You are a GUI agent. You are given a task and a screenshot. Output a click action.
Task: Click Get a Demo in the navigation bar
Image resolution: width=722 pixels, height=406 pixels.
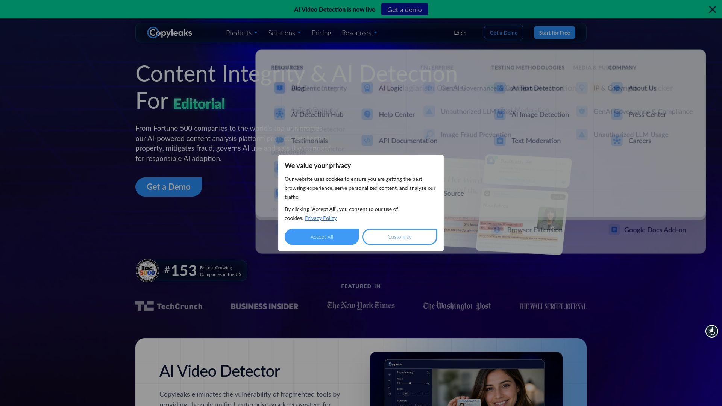504,33
